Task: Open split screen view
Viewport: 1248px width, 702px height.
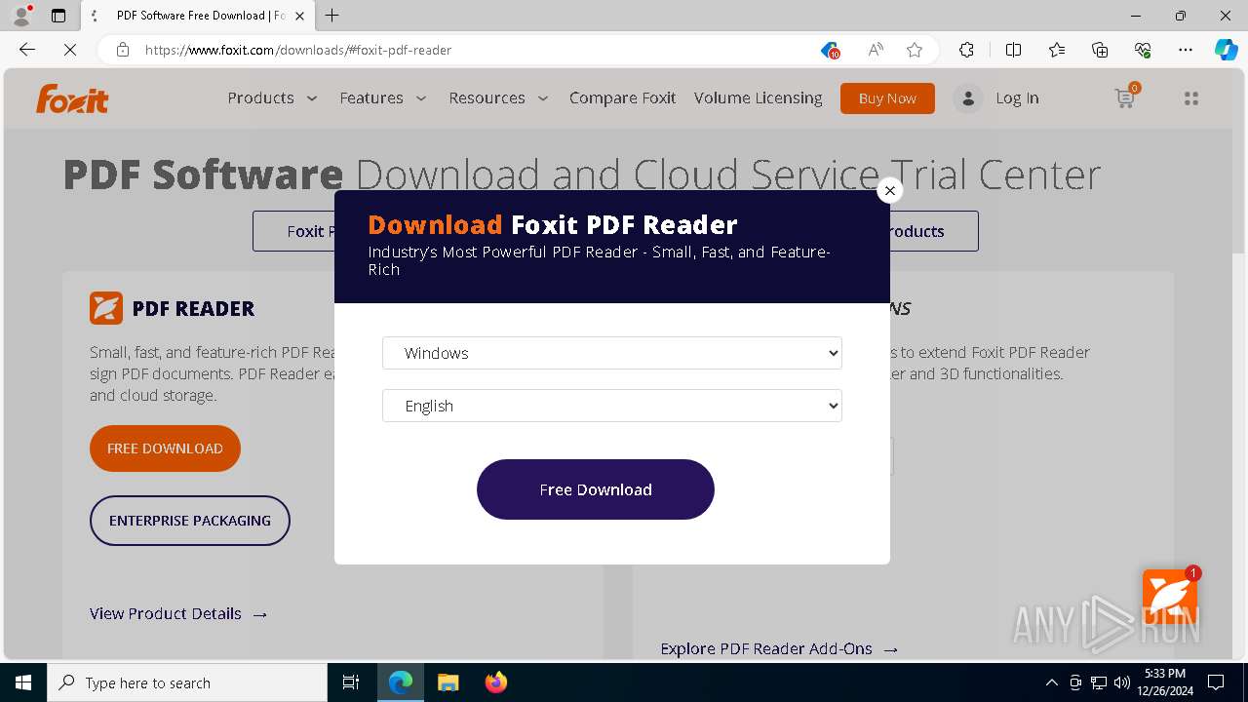Action: tap(1013, 50)
